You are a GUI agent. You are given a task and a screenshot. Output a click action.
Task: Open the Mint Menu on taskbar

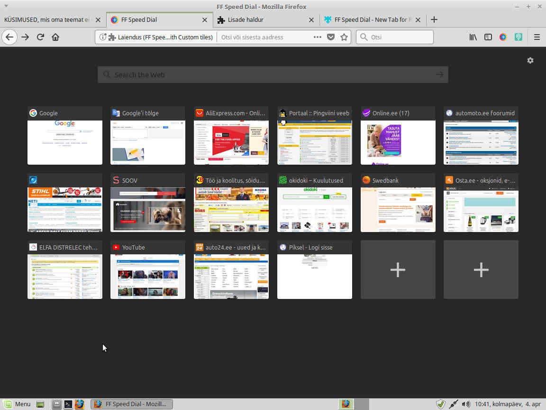[17, 404]
